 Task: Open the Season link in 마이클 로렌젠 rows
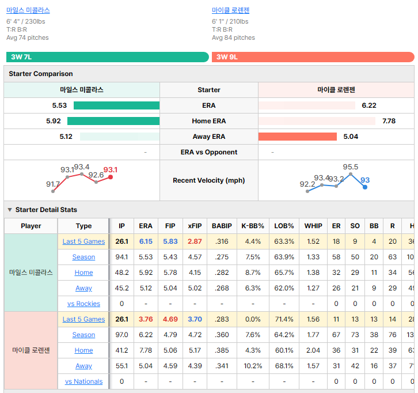(83, 335)
